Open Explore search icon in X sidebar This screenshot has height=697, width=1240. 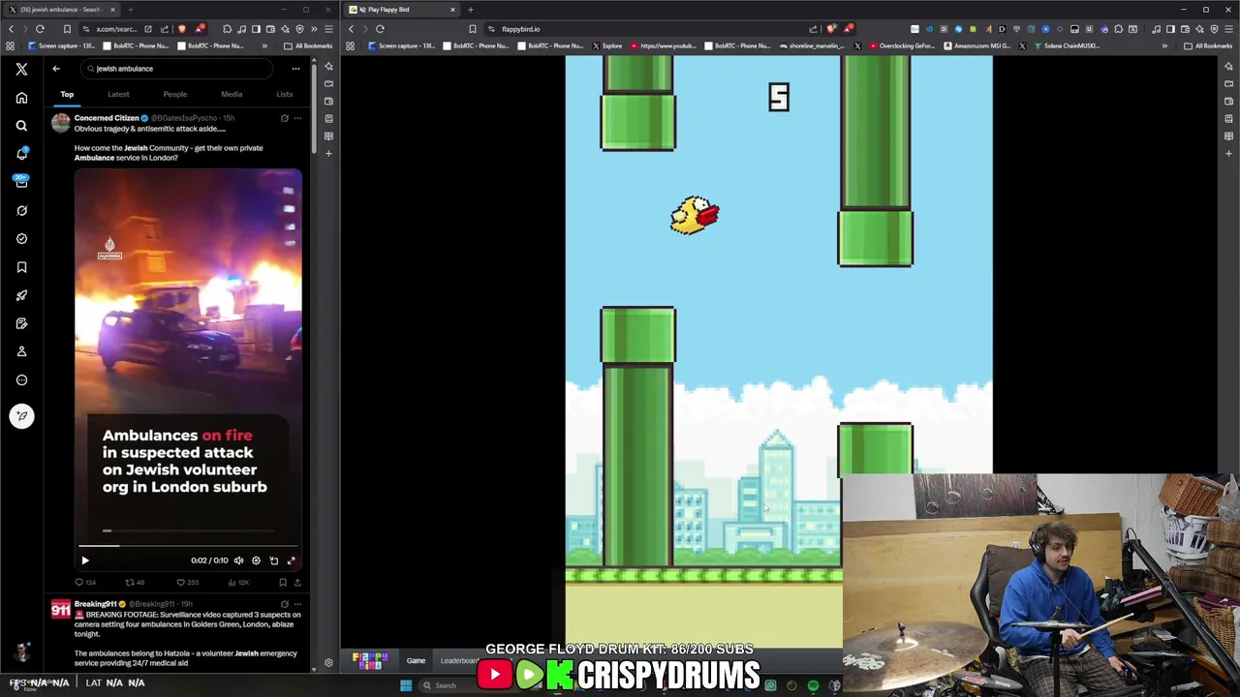21,126
